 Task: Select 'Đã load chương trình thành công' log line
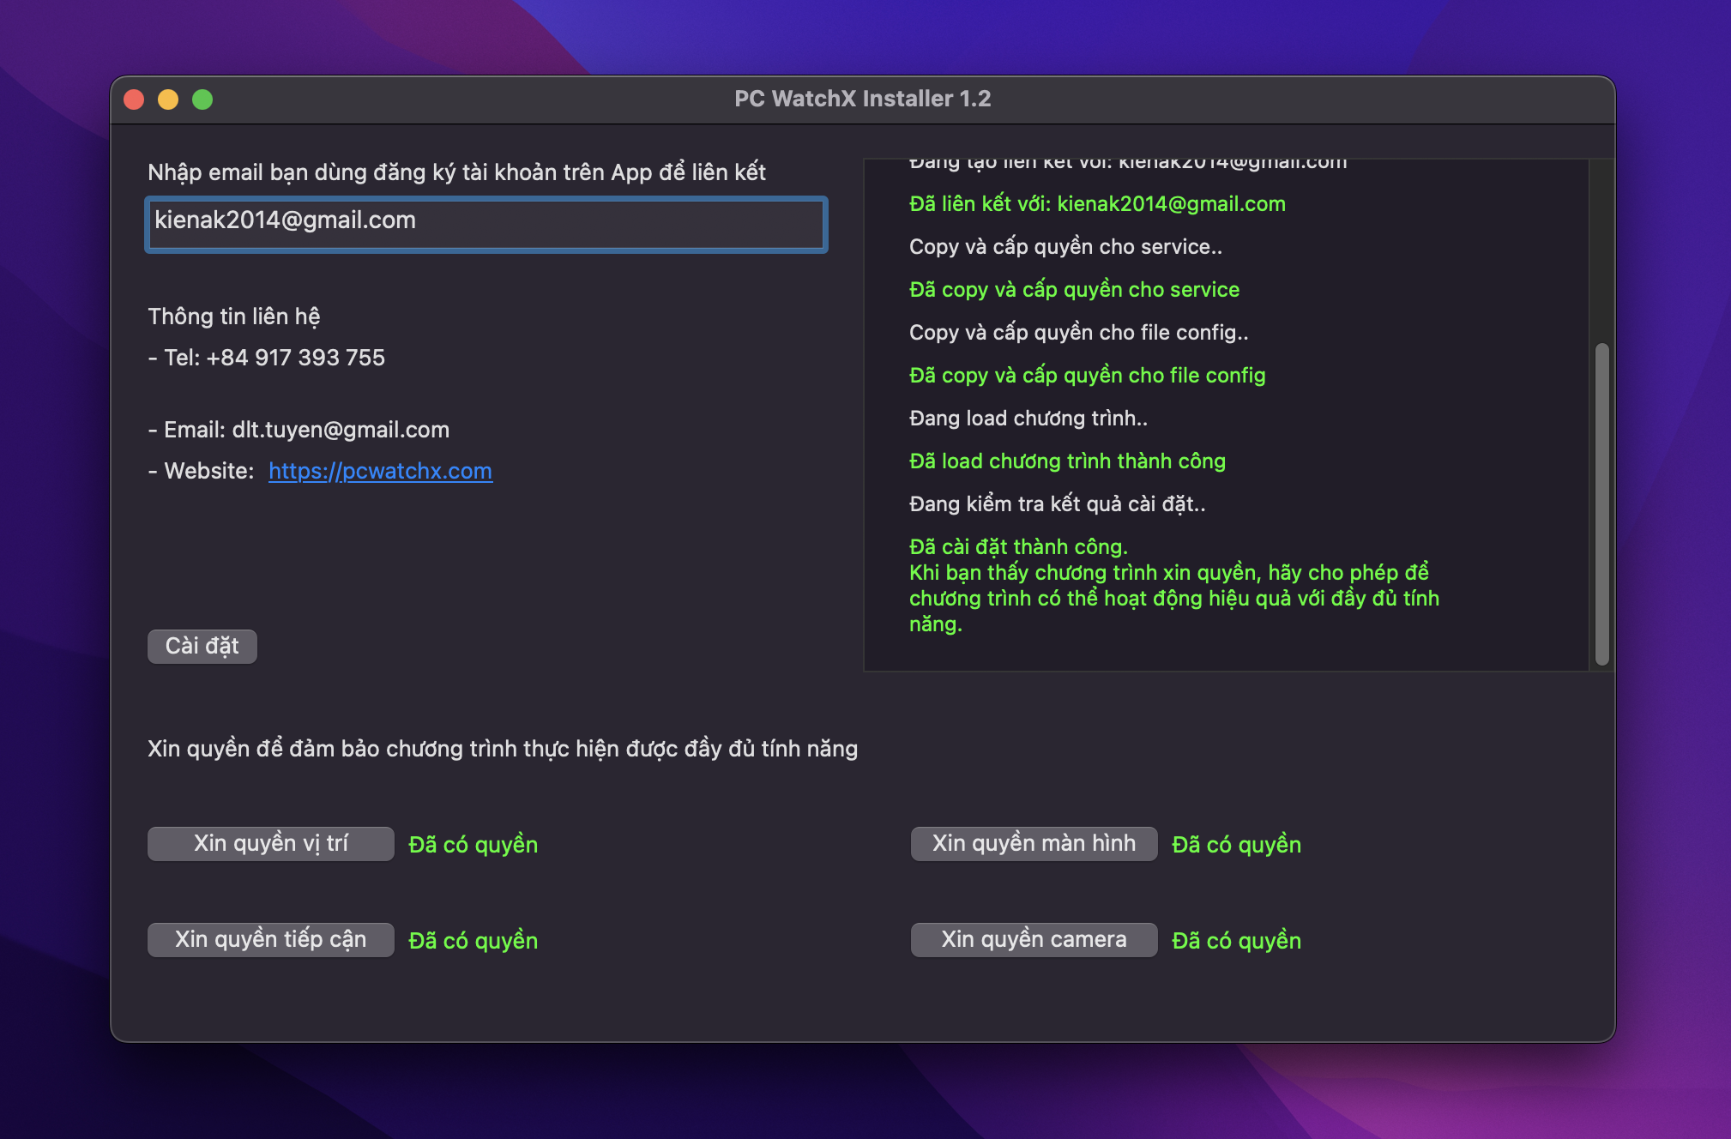(x=1067, y=461)
